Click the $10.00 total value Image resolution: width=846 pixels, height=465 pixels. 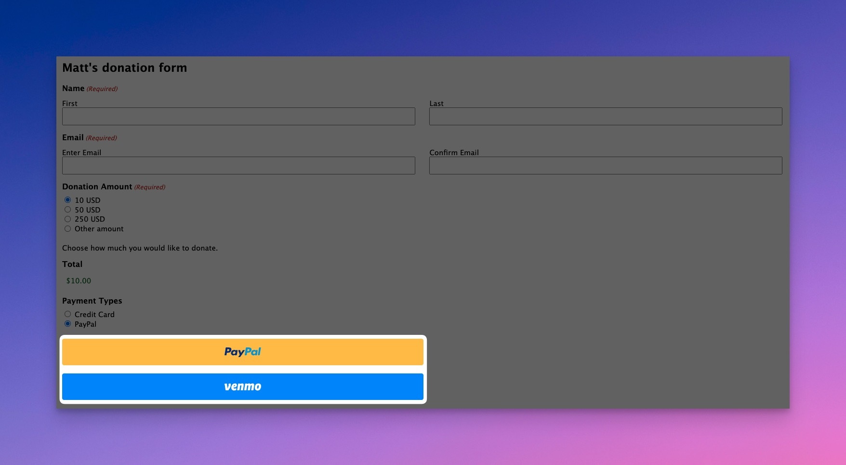point(79,280)
